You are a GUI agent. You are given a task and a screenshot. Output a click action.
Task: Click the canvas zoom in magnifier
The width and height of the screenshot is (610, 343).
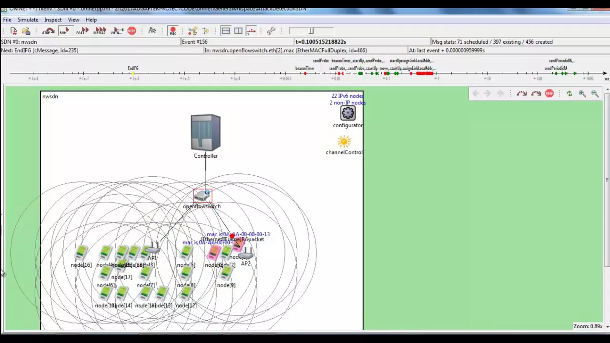click(x=582, y=93)
